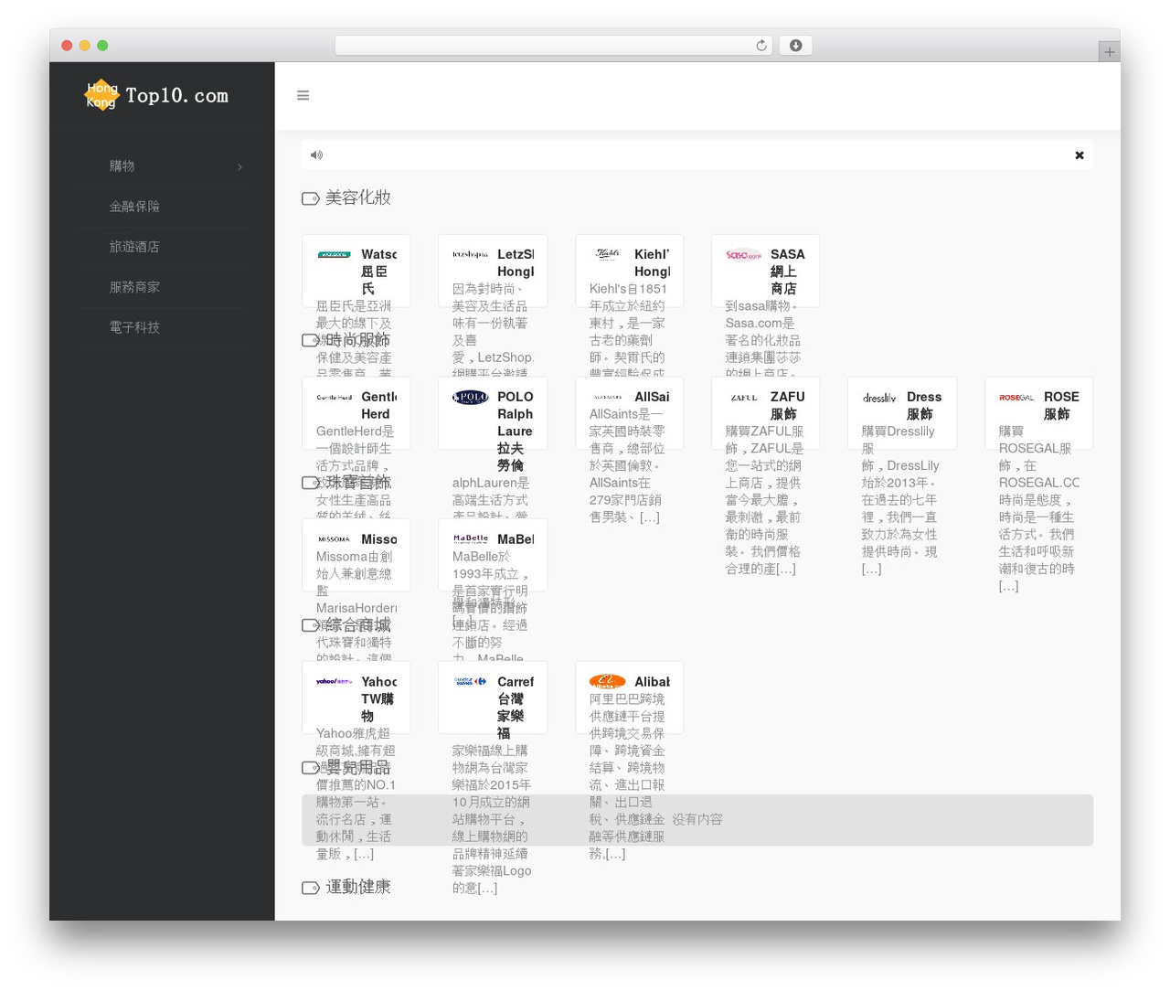Click the speaker announcement icon
The height and width of the screenshot is (991, 1170).
(x=316, y=155)
